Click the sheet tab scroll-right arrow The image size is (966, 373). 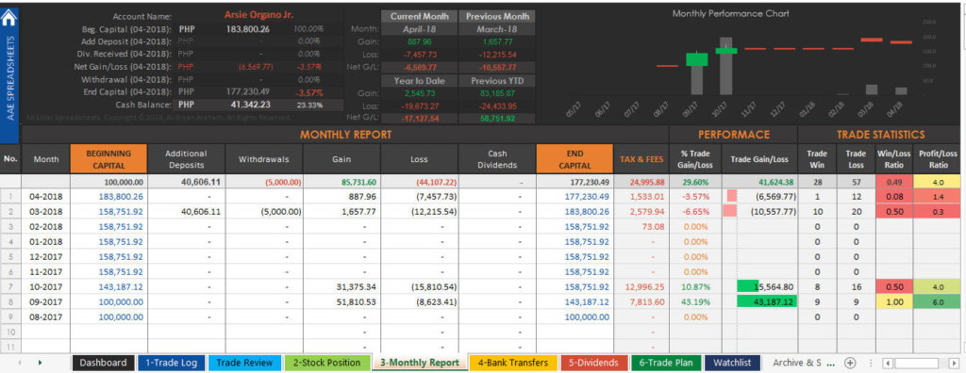[x=40, y=364]
